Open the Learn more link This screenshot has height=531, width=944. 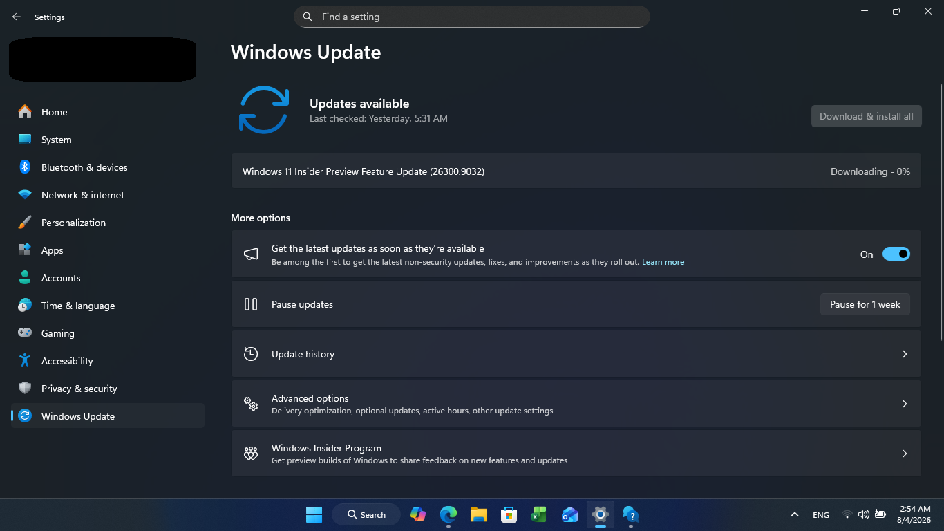coord(663,262)
